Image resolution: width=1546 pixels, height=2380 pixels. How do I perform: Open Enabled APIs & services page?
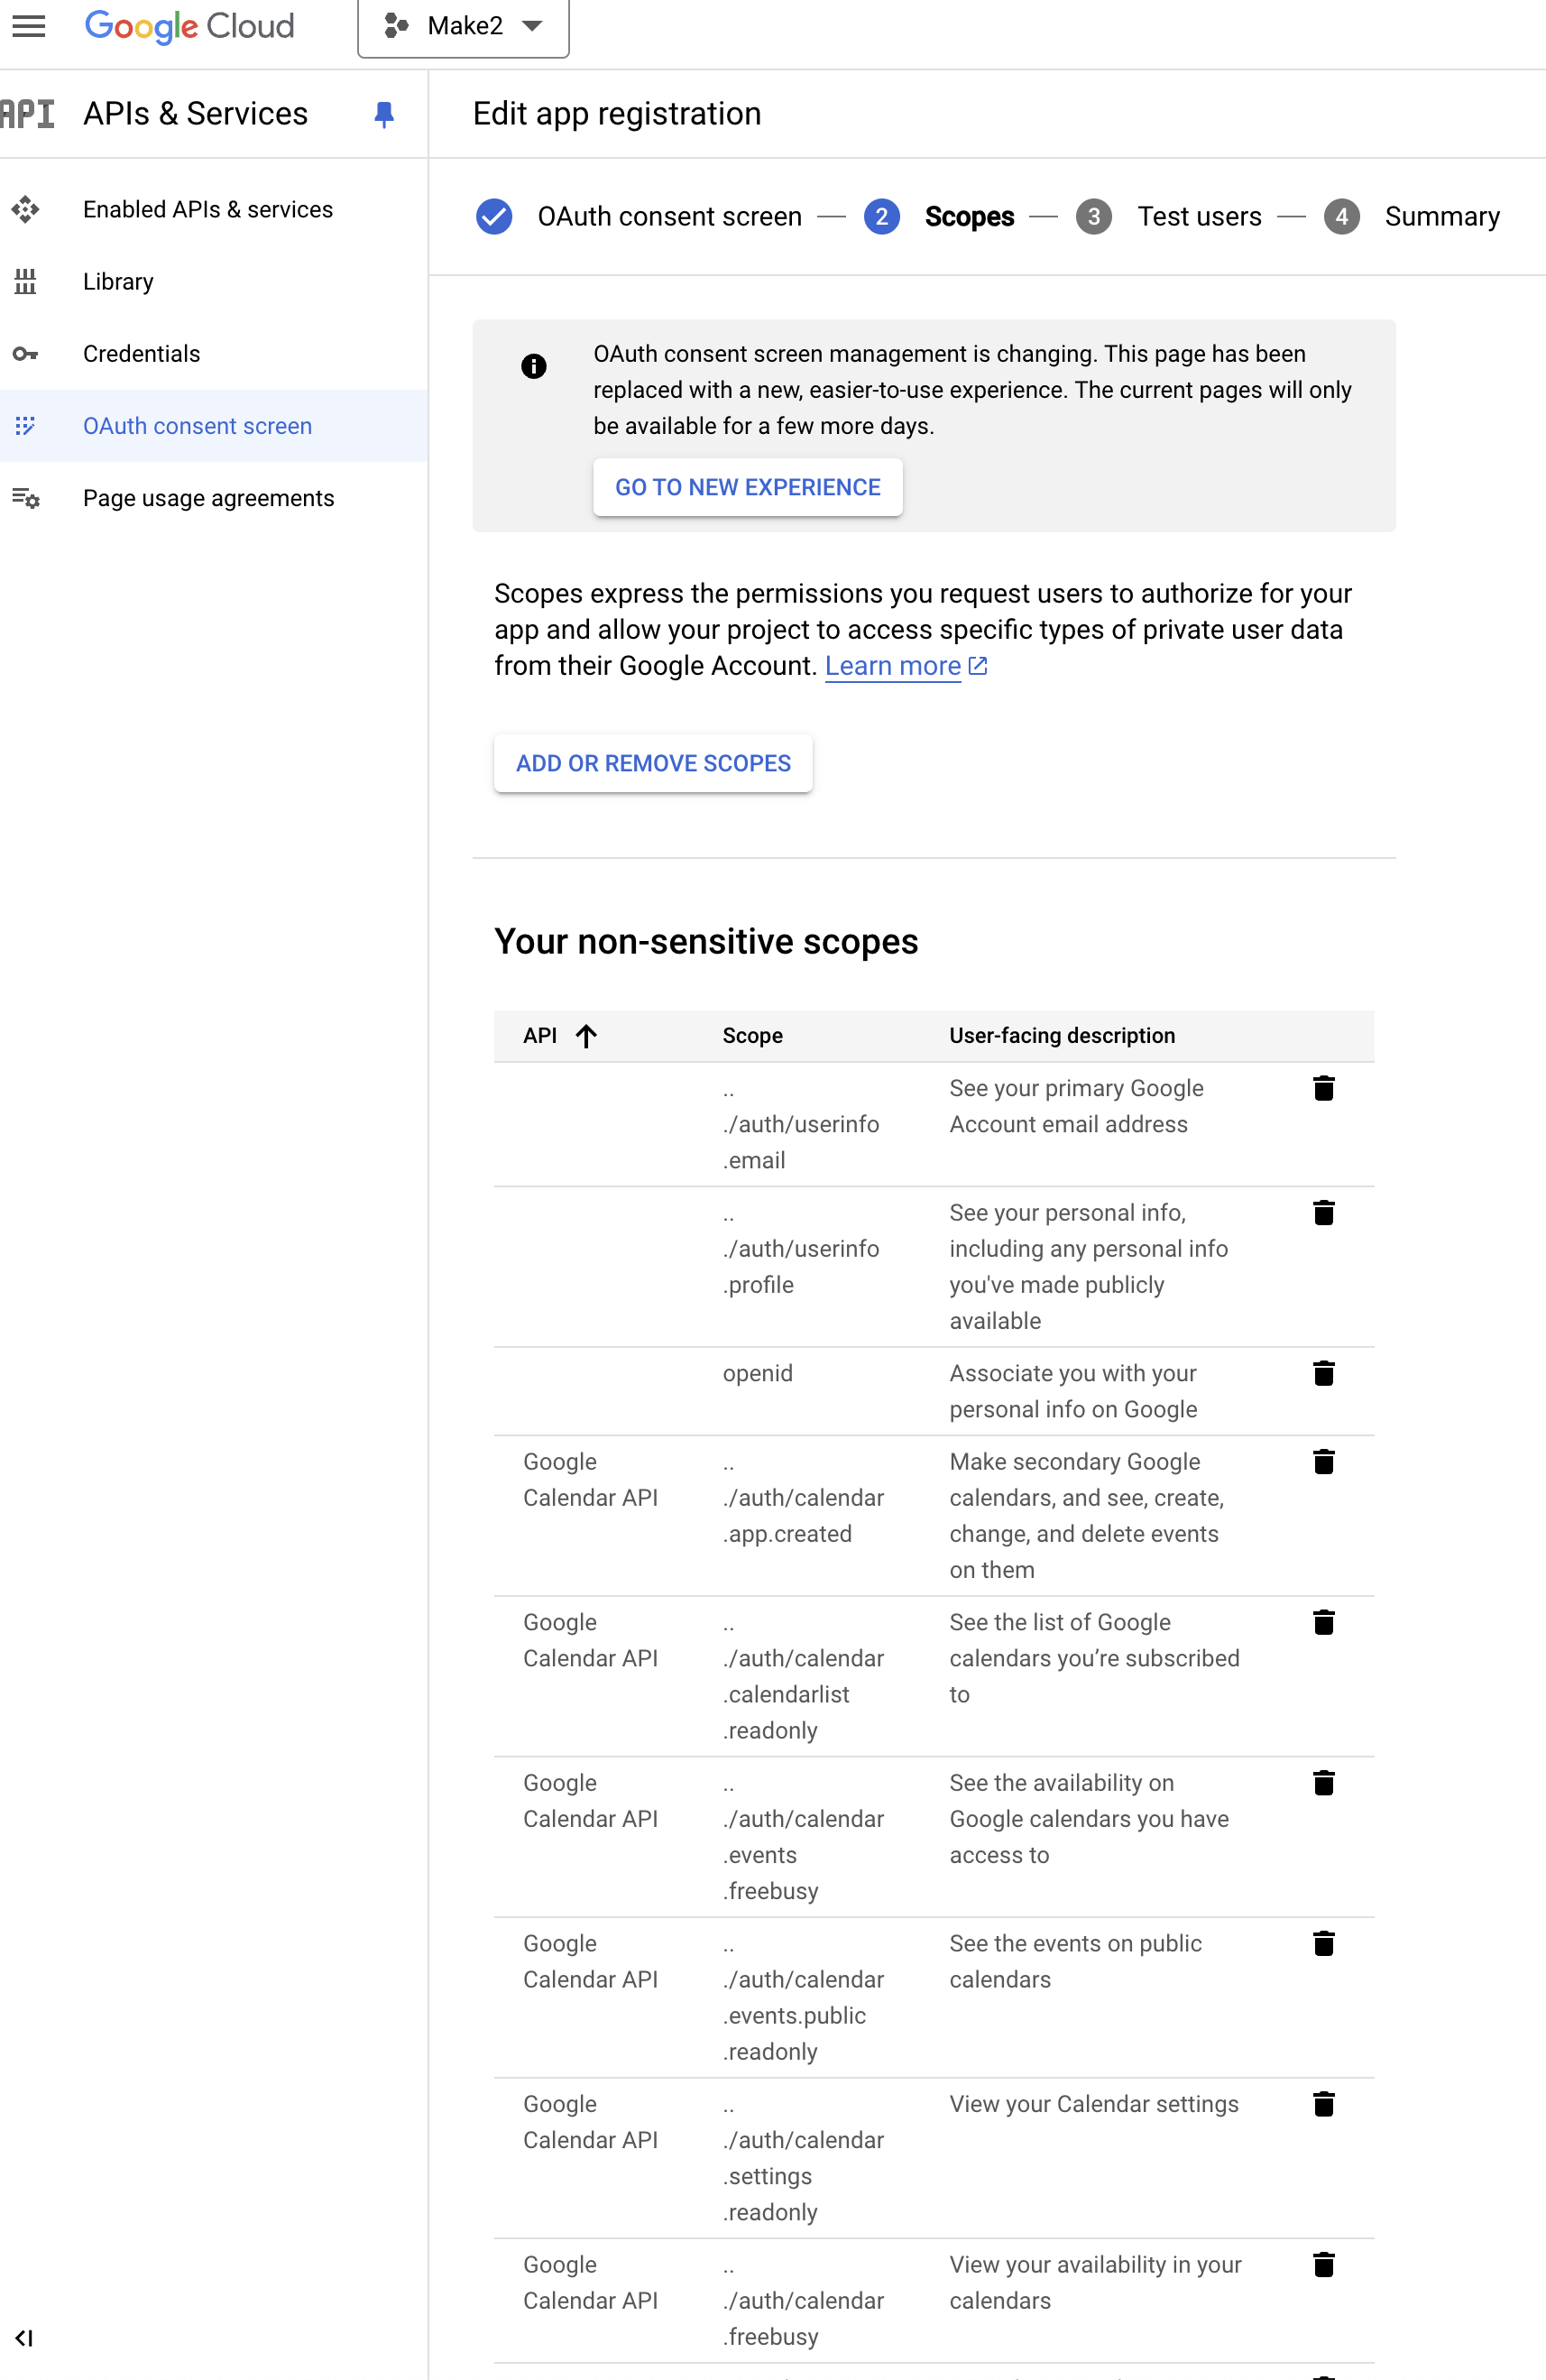207,210
